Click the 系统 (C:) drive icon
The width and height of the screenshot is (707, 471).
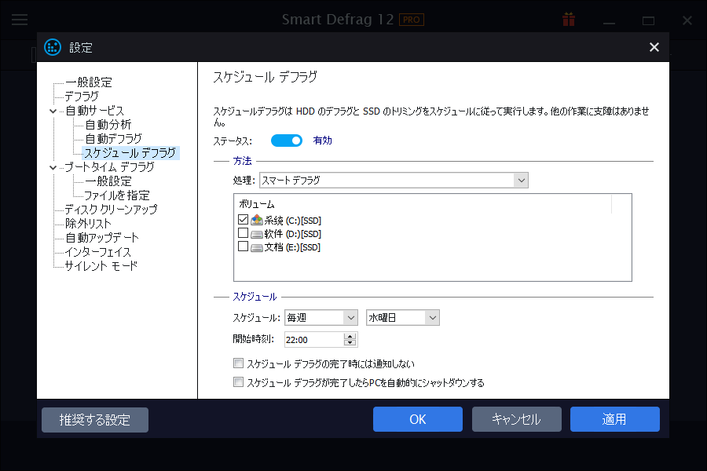point(257,220)
